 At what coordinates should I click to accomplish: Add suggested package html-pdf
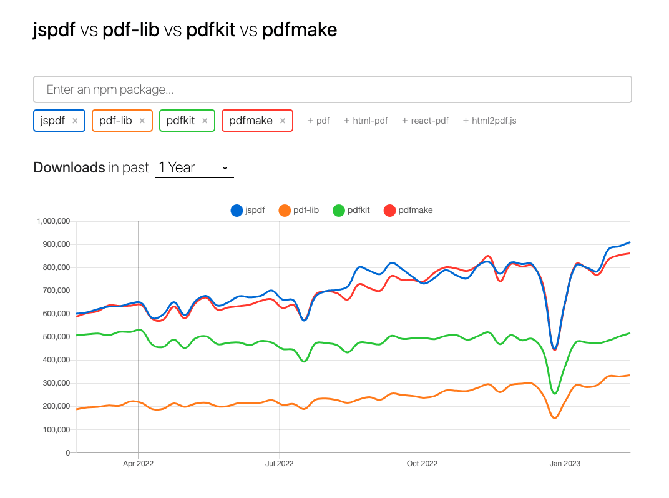pos(366,121)
